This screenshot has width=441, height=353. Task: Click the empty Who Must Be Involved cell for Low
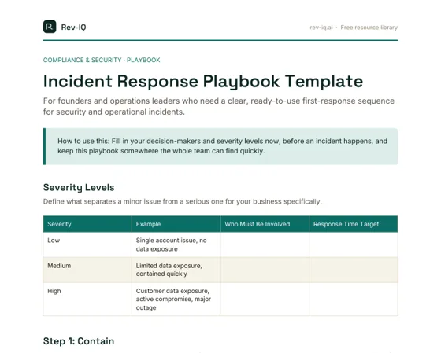coord(265,245)
